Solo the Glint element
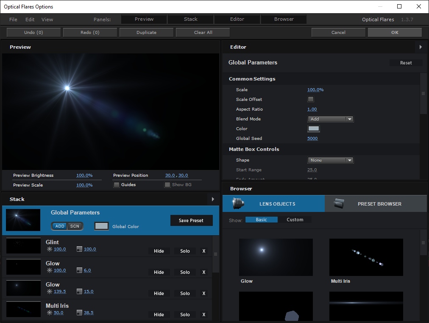 pyautogui.click(x=185, y=251)
